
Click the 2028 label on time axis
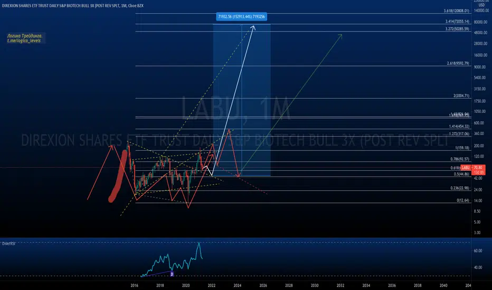click(x=289, y=286)
